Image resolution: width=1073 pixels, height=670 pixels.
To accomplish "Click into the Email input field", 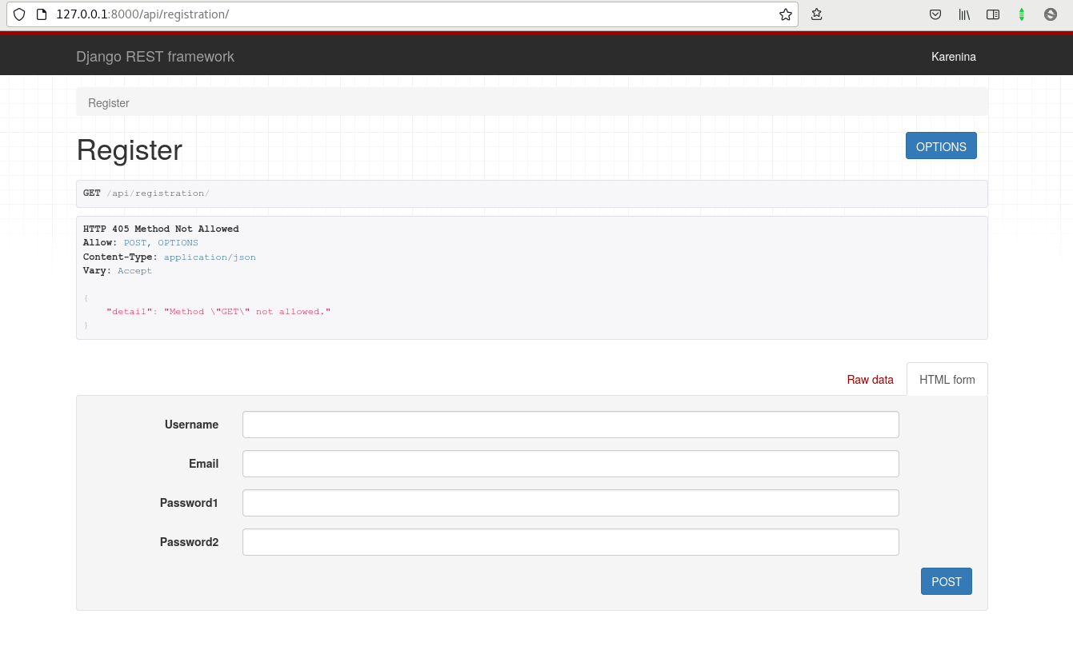I will [x=570, y=464].
